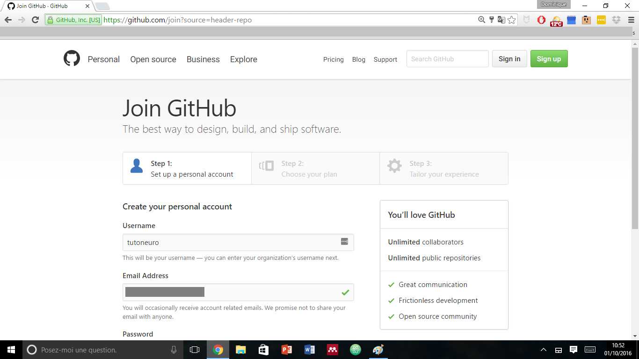
Task: Open the Explore menu item
Action: (x=244, y=59)
